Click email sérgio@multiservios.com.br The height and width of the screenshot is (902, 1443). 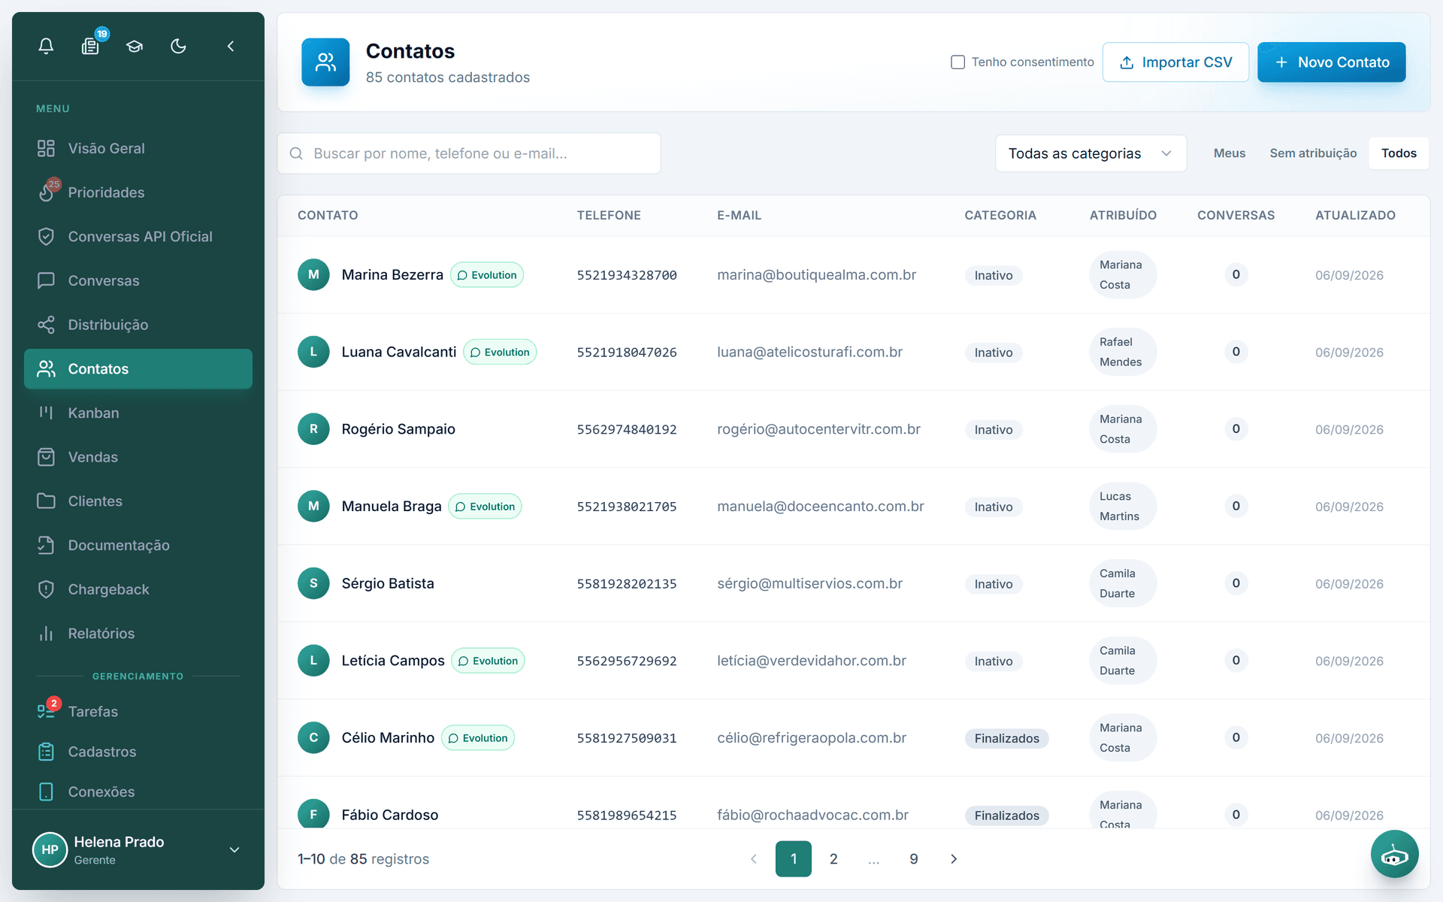(809, 584)
